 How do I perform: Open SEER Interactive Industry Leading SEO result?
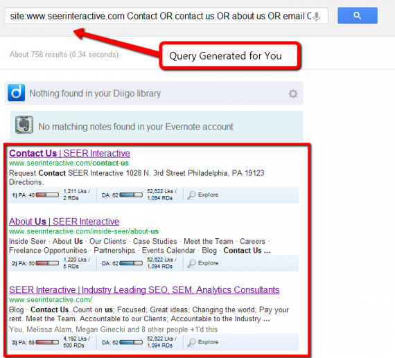tap(144, 289)
